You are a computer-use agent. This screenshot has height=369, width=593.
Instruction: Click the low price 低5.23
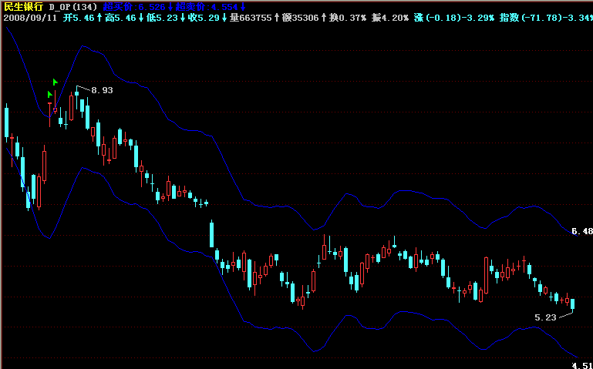pyautogui.click(x=162, y=18)
